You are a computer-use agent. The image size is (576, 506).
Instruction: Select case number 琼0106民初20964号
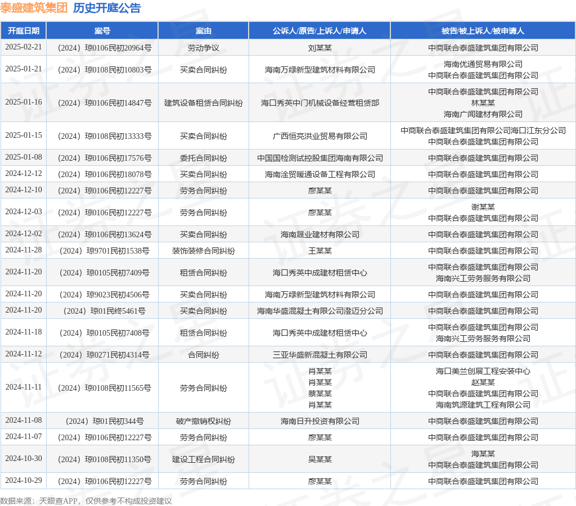point(105,48)
